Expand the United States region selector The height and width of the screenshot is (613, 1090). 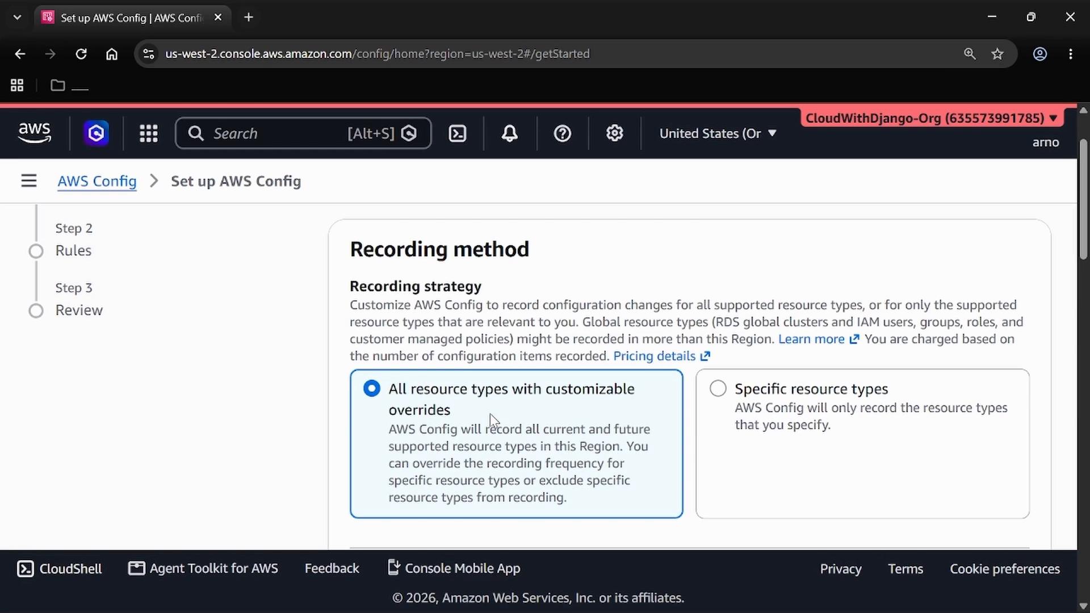(x=718, y=133)
